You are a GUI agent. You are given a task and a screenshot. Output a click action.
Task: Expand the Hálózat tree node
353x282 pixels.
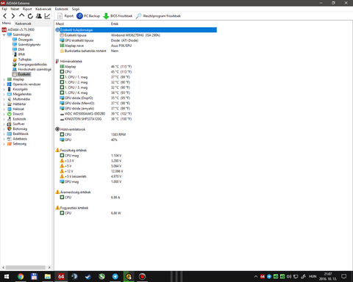coord(4,109)
